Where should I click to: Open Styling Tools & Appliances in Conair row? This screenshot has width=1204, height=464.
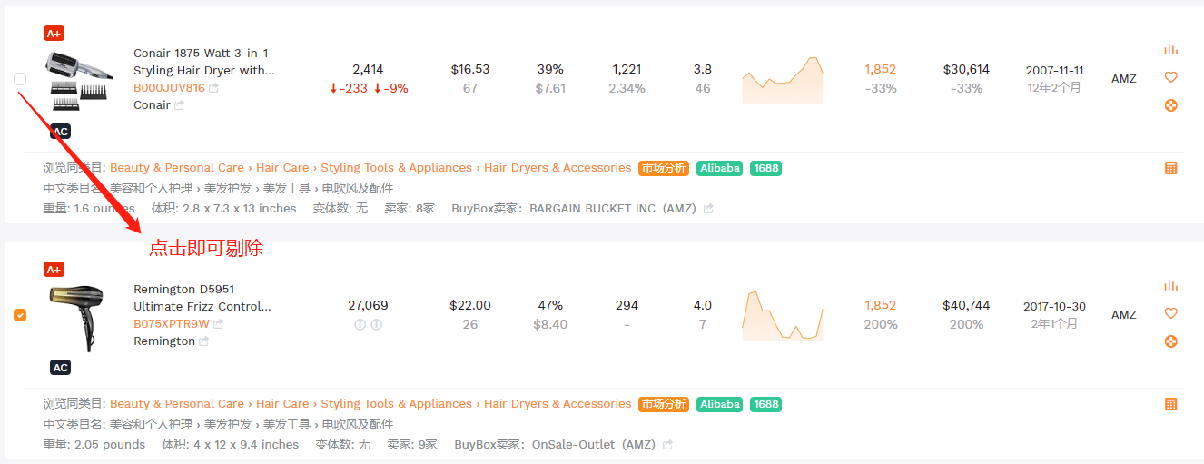(396, 168)
